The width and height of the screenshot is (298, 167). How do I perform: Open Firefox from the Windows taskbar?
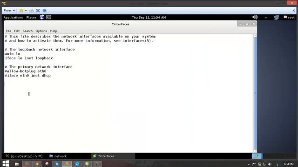(27, 164)
